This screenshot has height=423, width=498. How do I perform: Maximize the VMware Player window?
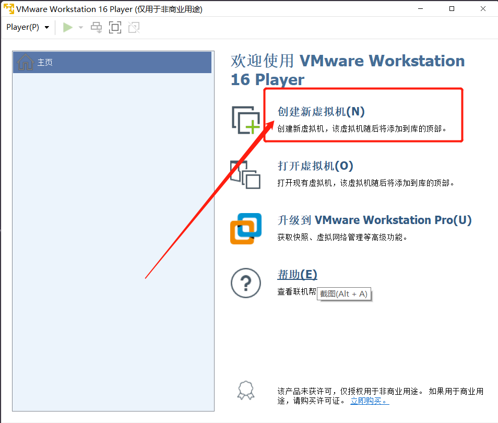tap(452, 9)
